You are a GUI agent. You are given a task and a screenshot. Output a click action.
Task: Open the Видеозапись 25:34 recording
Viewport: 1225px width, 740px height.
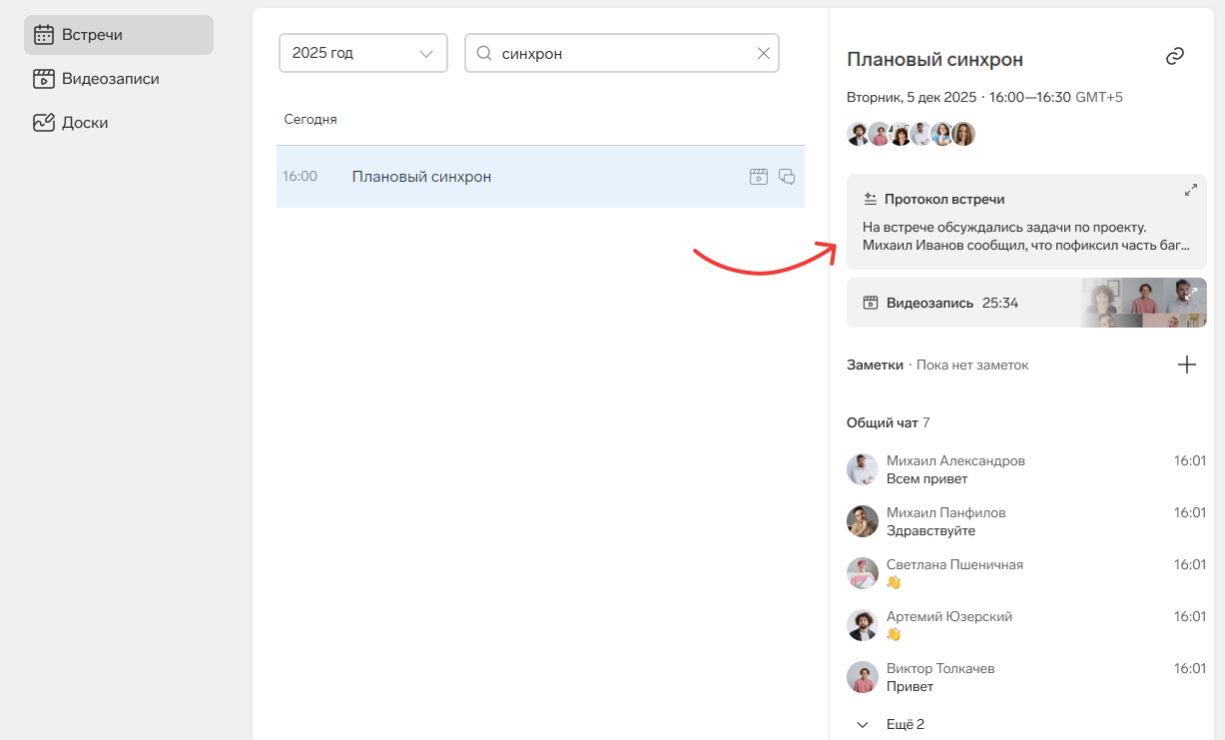point(951,303)
